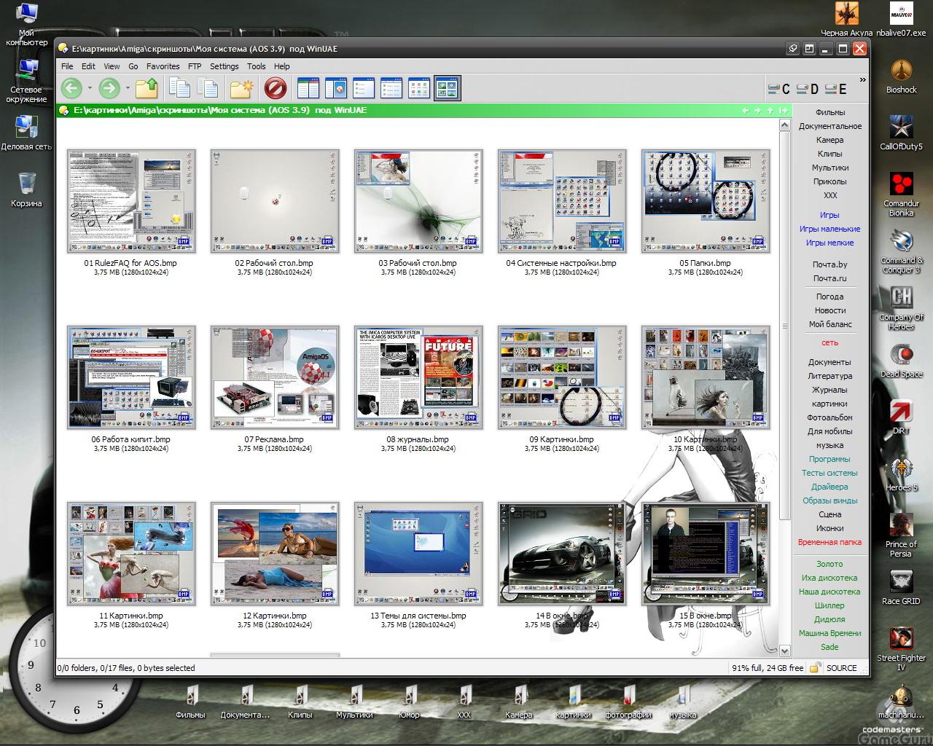This screenshot has height=746, width=933.
Task: Open the Settings menu
Action: 225,66
